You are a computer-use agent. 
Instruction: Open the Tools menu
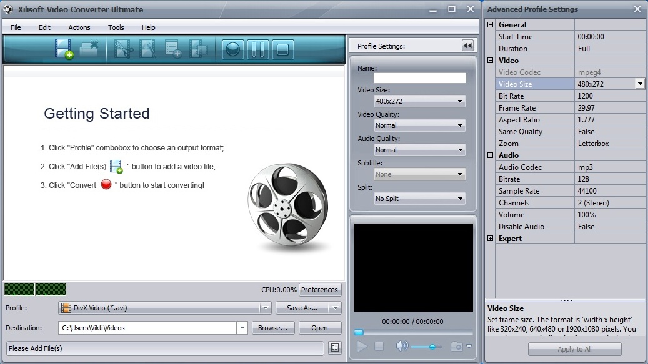[116, 27]
